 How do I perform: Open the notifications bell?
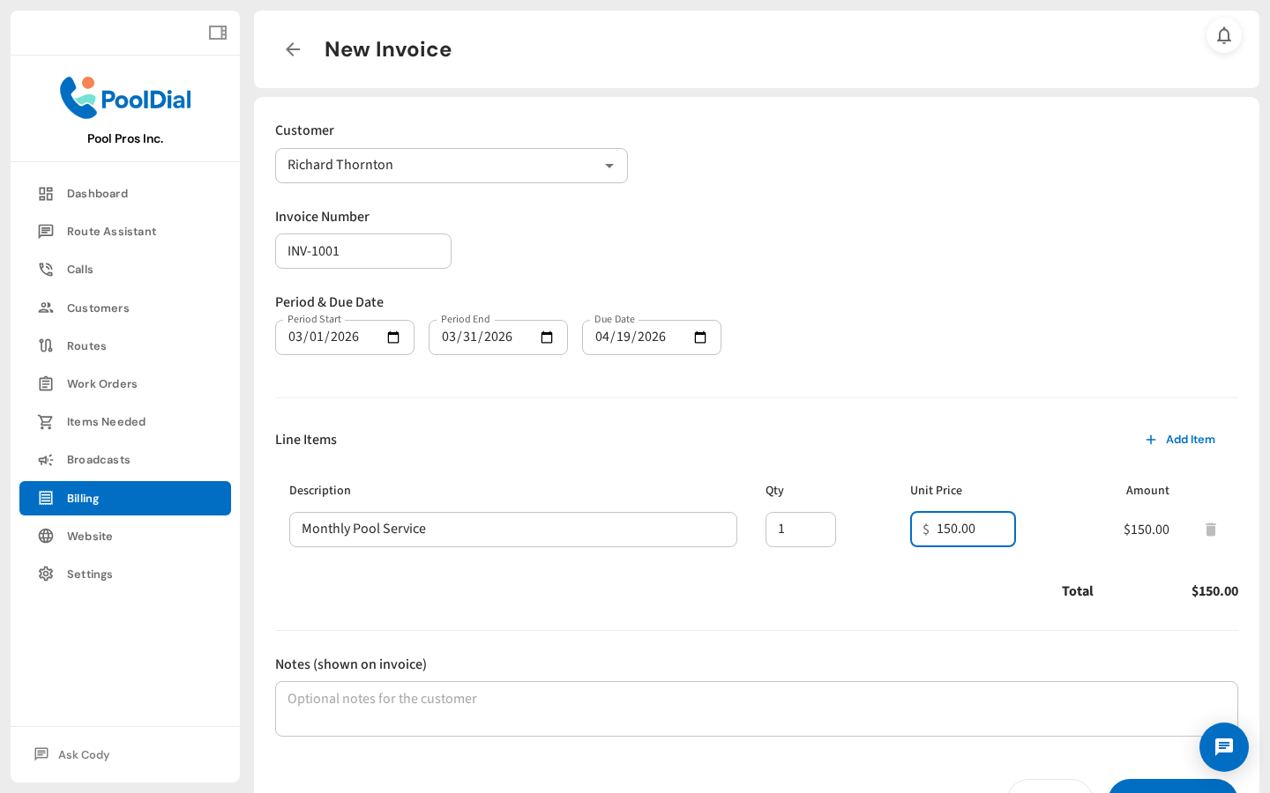(x=1224, y=36)
